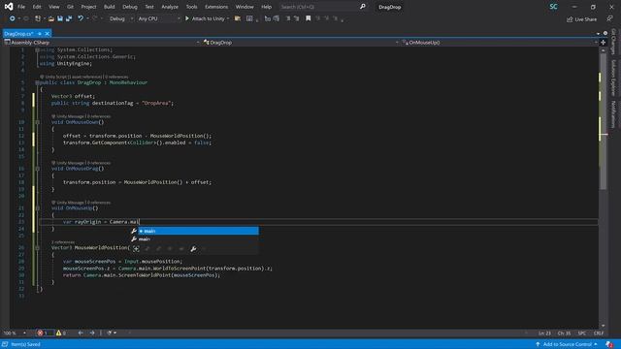Click the notifications icon in the status bar
This screenshot has height=349, width=621.
[609, 344]
